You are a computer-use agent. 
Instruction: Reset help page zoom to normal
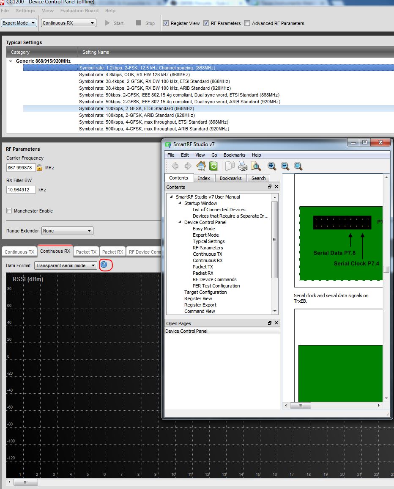tap(298, 166)
